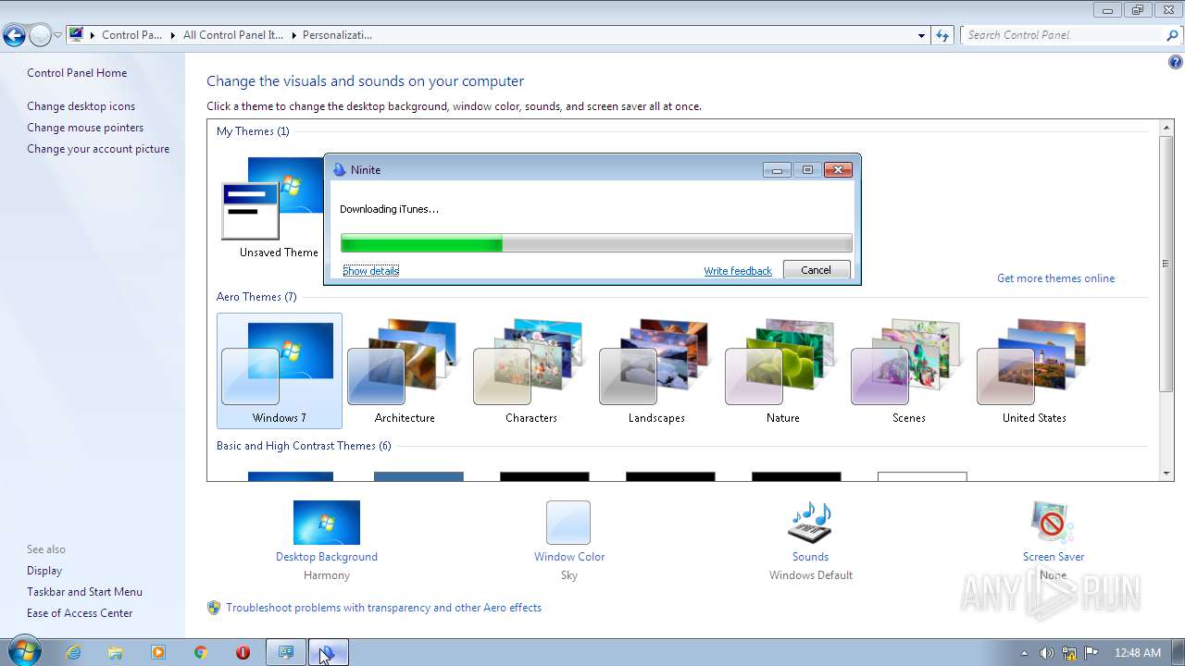Switch to Control Panel taskbar button
This screenshot has width=1185, height=666.
[286, 652]
